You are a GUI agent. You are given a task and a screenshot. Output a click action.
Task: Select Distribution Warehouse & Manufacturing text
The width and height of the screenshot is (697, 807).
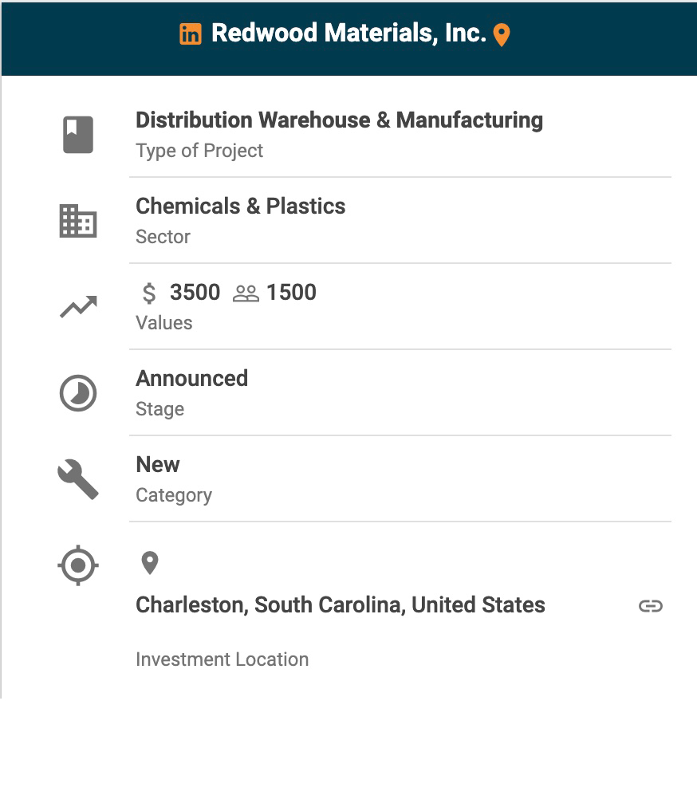tap(339, 120)
